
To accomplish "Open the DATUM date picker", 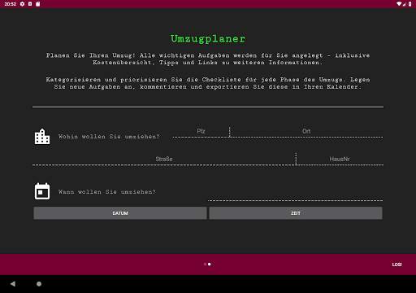I will tap(120, 213).
